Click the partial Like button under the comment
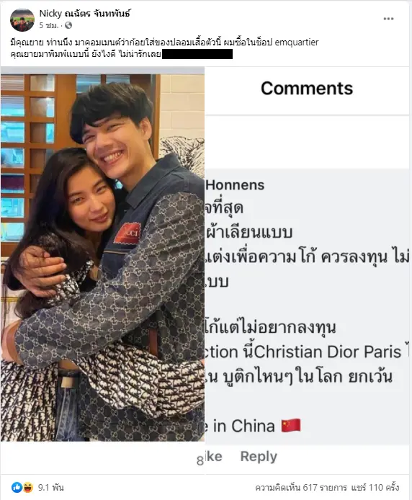The height and width of the screenshot is (500, 412). (213, 456)
